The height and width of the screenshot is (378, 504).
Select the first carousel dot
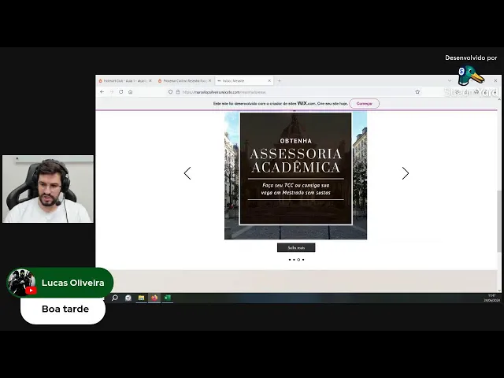(290, 260)
